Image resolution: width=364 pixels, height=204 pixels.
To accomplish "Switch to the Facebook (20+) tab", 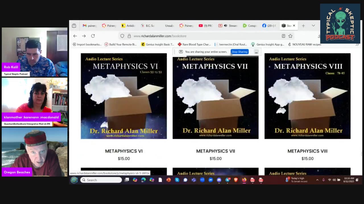I will tap(269, 25).
